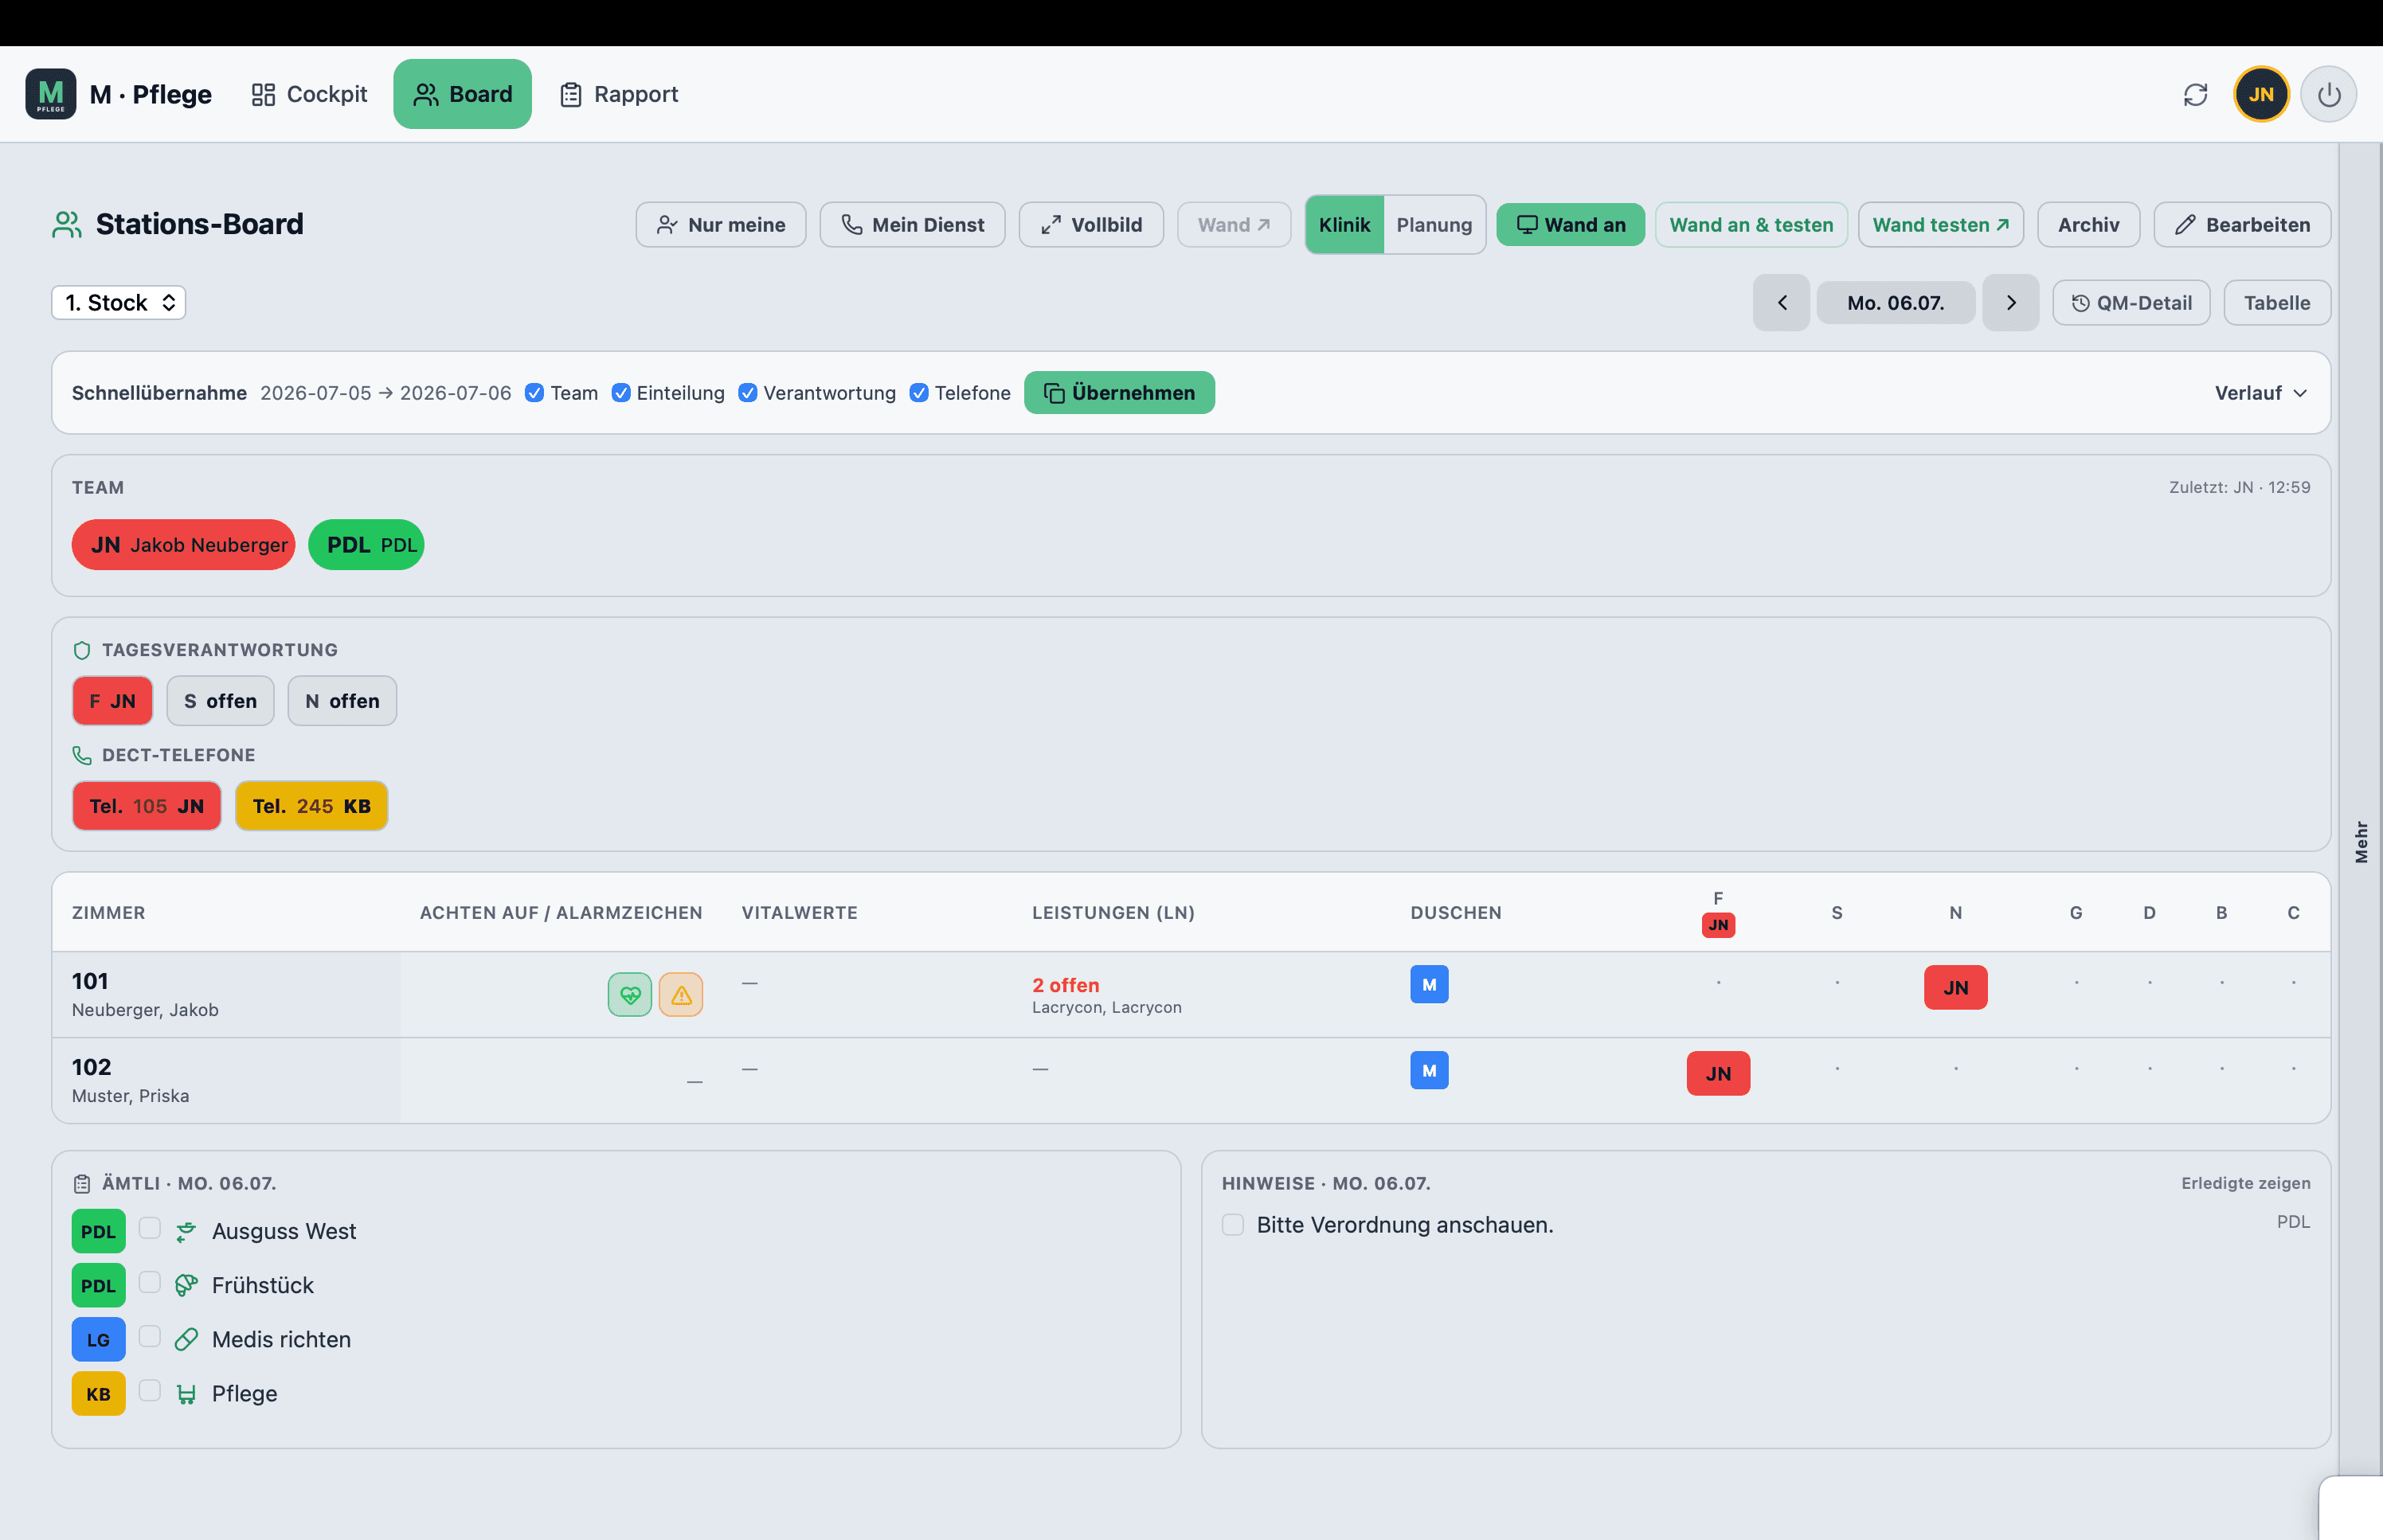Click the N offen shift chip
The height and width of the screenshot is (1540, 2383).
[342, 702]
